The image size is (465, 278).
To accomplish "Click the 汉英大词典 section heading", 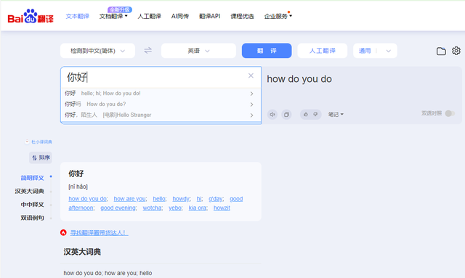I will (x=82, y=252).
